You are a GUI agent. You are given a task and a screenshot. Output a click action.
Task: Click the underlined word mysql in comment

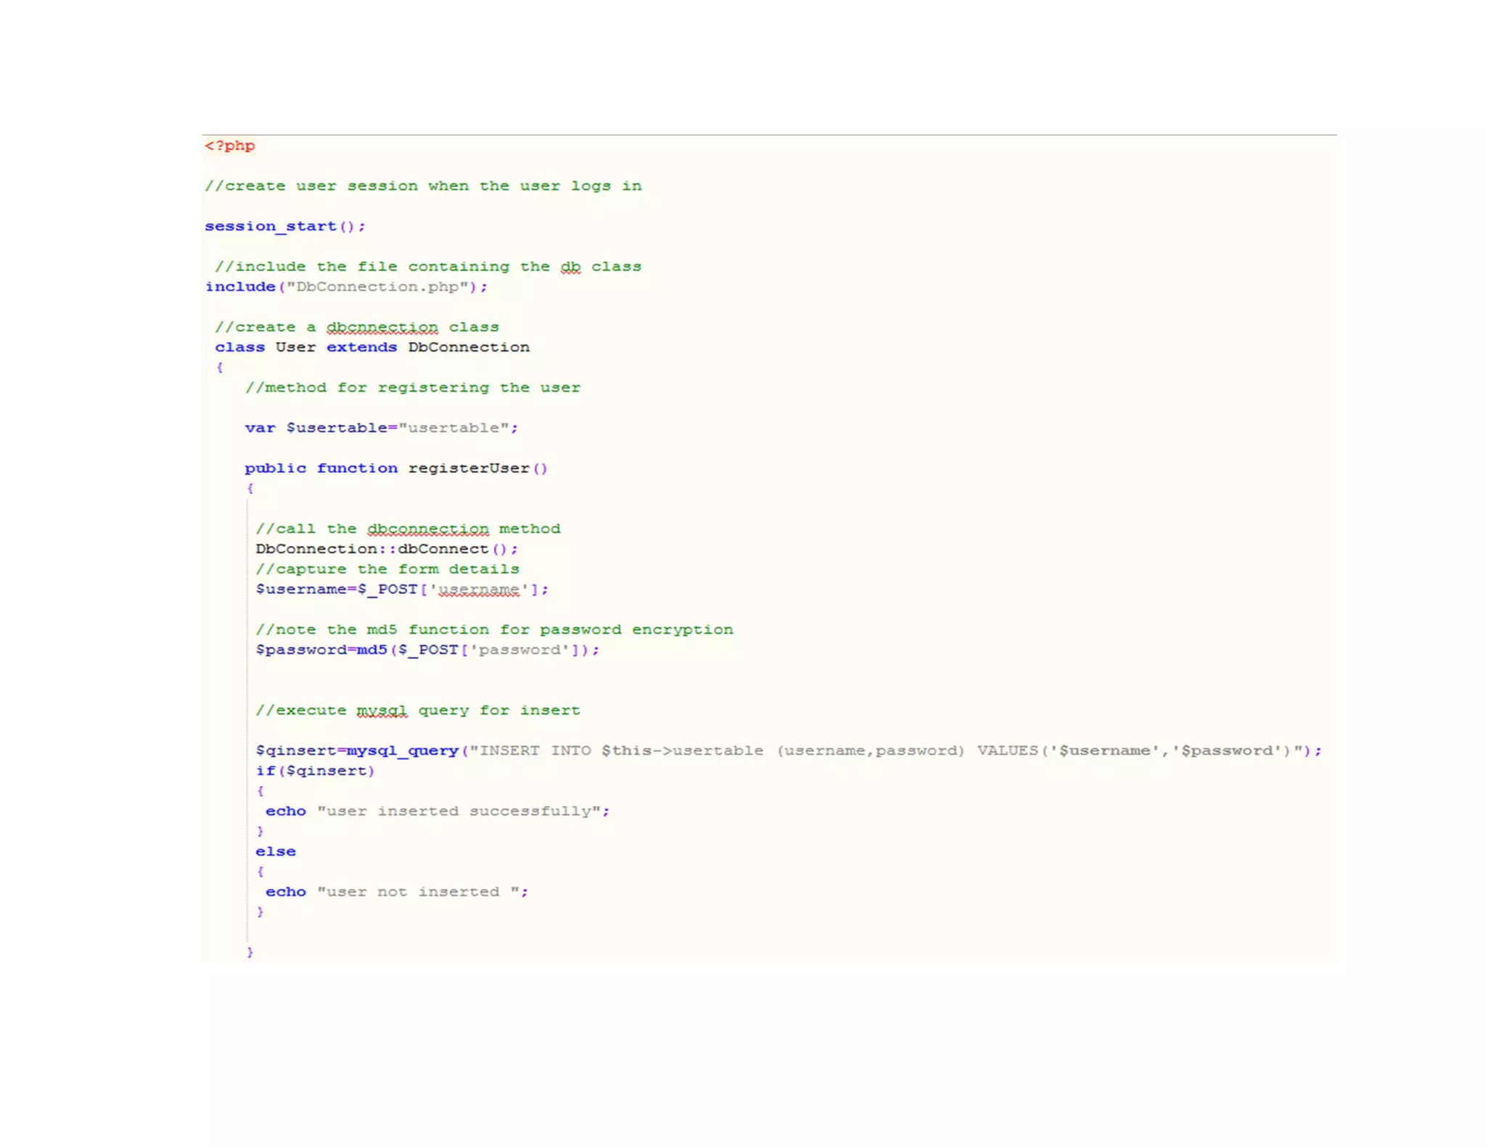tap(382, 711)
